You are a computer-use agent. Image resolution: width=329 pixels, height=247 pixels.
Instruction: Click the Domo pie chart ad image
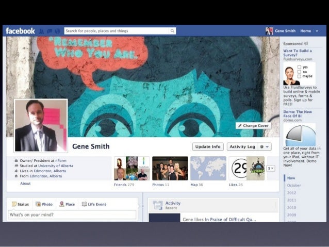300,135
